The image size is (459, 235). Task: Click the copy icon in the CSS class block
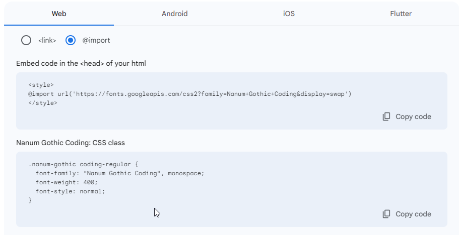pyautogui.click(x=386, y=214)
